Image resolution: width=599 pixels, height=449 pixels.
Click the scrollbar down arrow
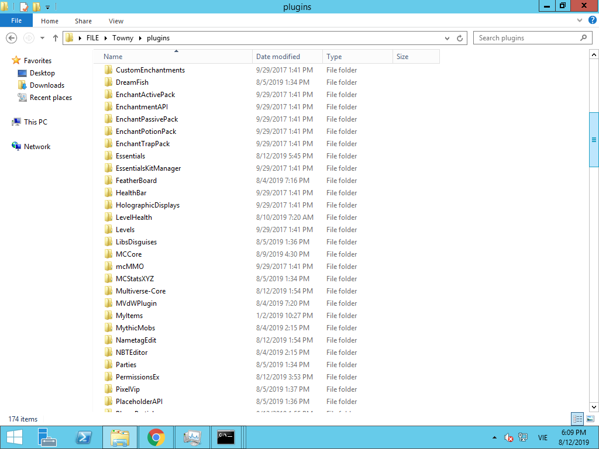(594, 407)
